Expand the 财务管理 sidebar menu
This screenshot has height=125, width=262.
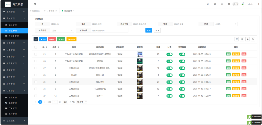tap(14, 84)
